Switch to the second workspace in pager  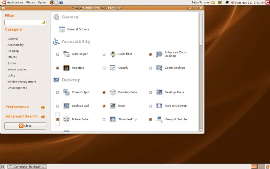click(x=262, y=166)
